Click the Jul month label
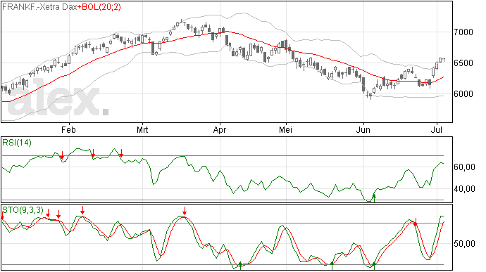 click(436, 129)
